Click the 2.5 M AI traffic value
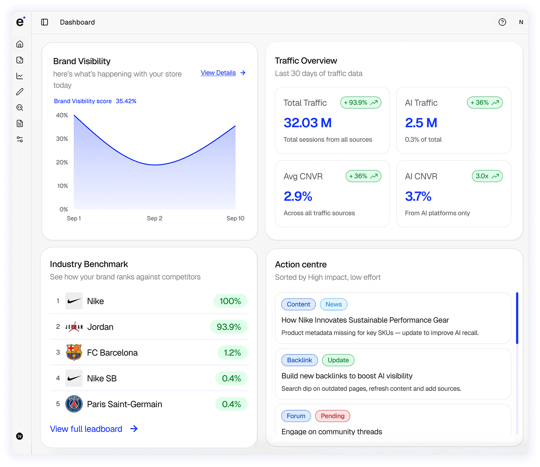The width and height of the screenshot is (540, 467). pos(421,123)
